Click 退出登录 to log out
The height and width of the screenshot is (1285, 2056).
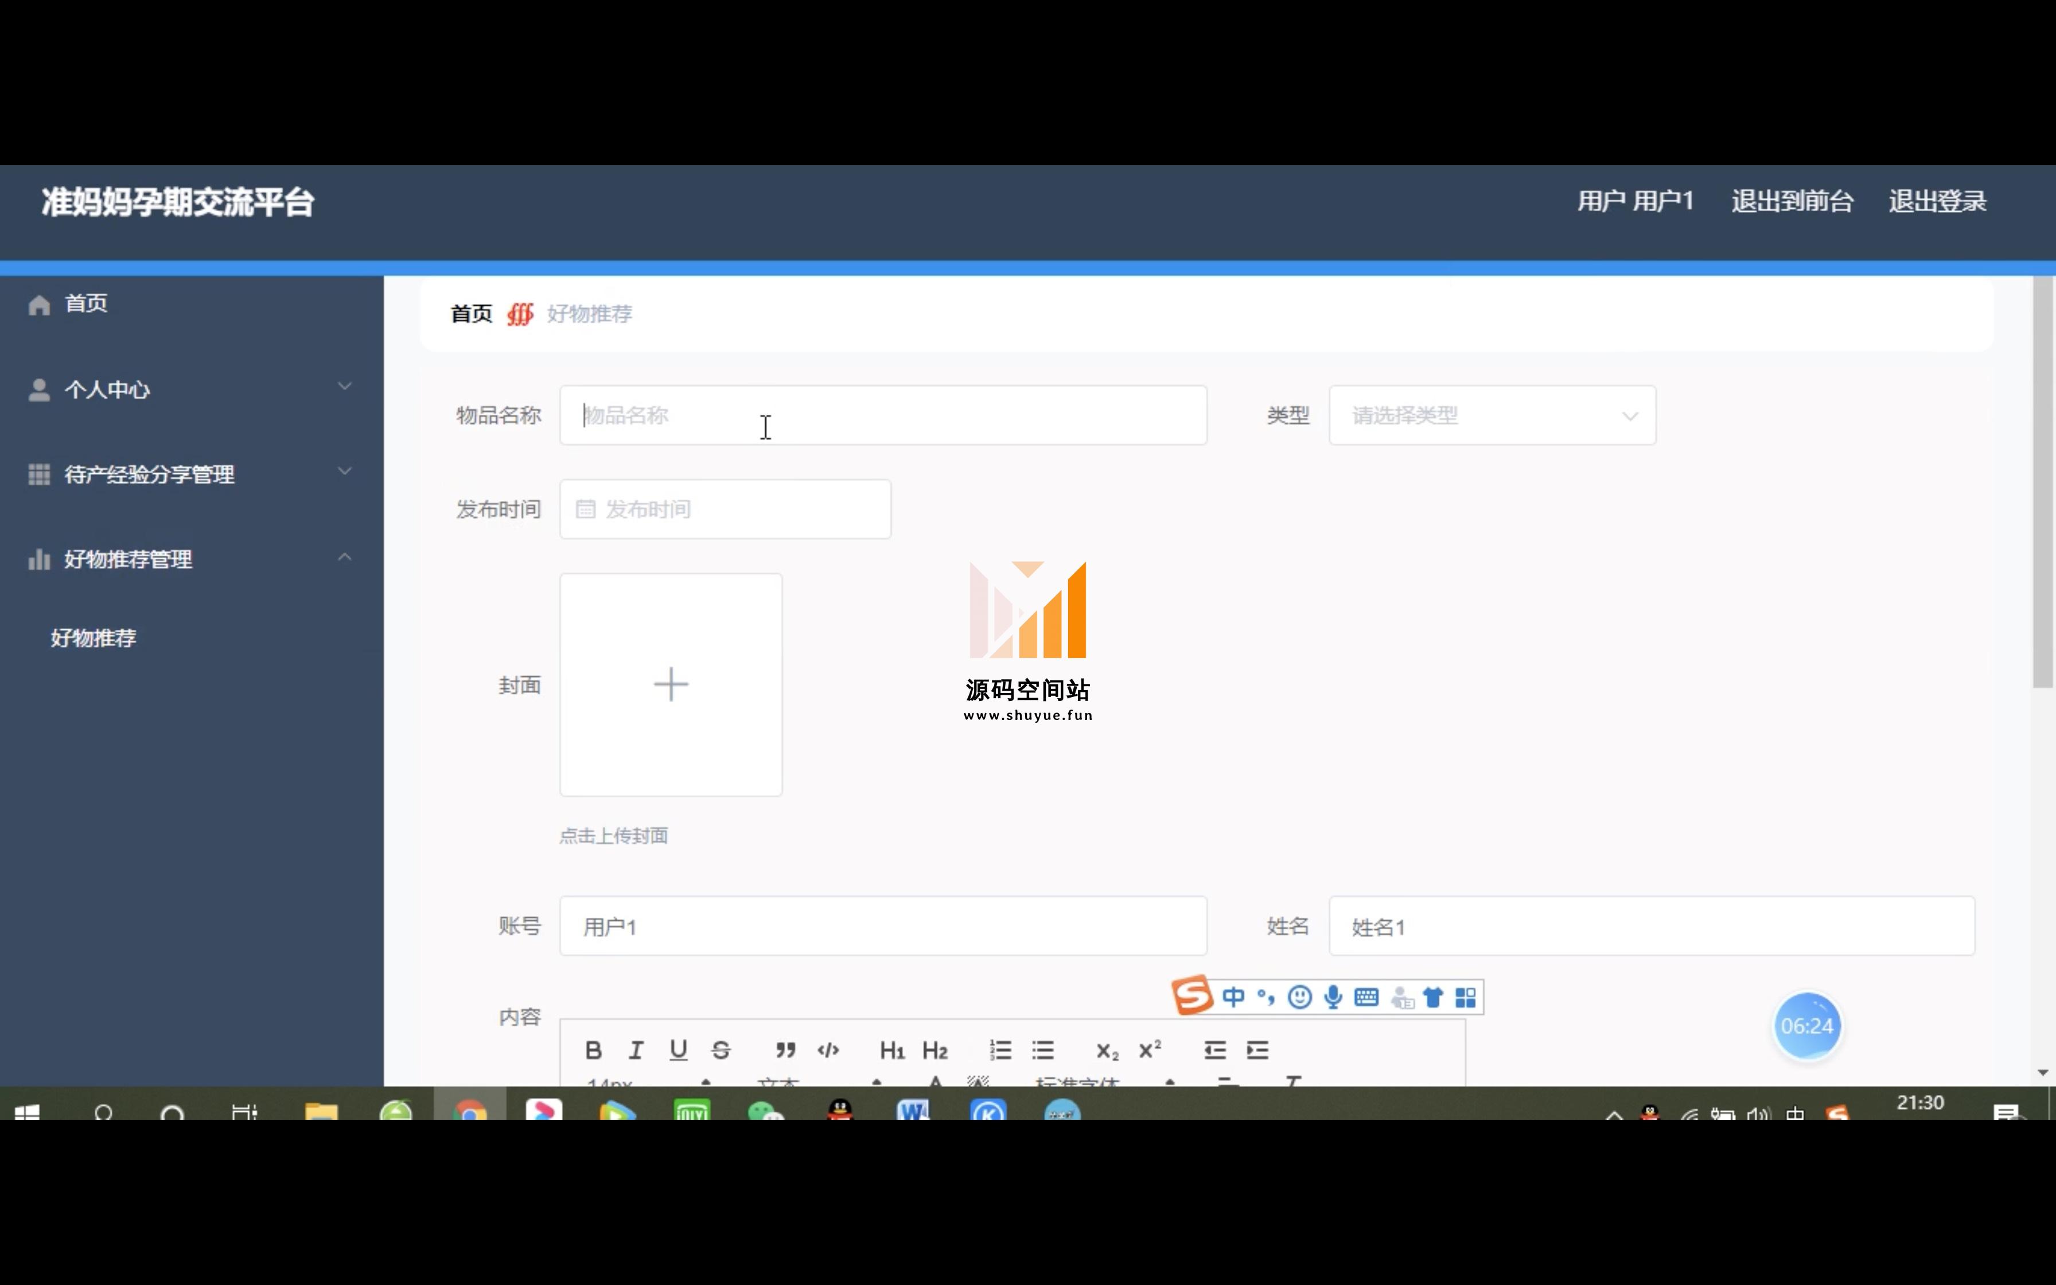point(1938,201)
